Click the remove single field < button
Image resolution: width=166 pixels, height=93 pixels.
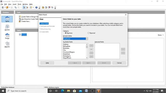91,53
